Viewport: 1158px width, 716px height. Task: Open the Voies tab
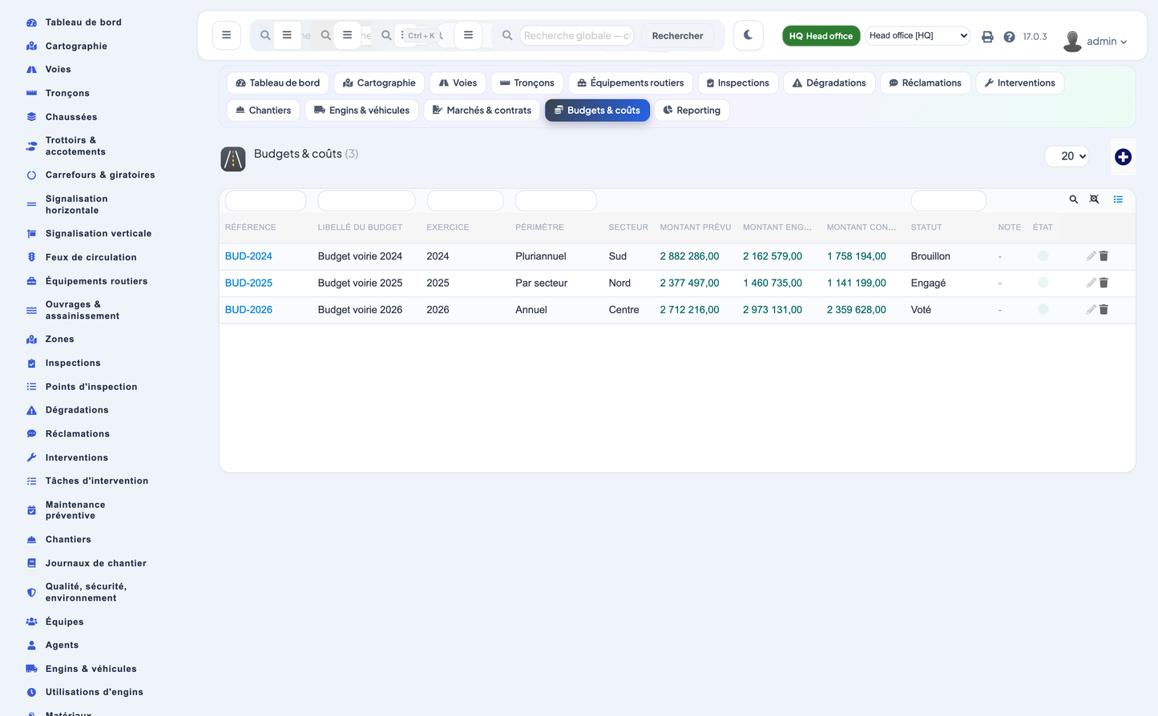(x=458, y=82)
